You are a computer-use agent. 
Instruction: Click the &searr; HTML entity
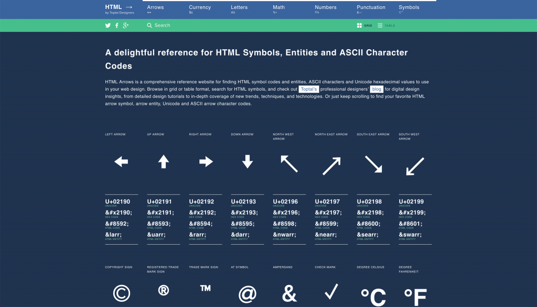pos(368,235)
